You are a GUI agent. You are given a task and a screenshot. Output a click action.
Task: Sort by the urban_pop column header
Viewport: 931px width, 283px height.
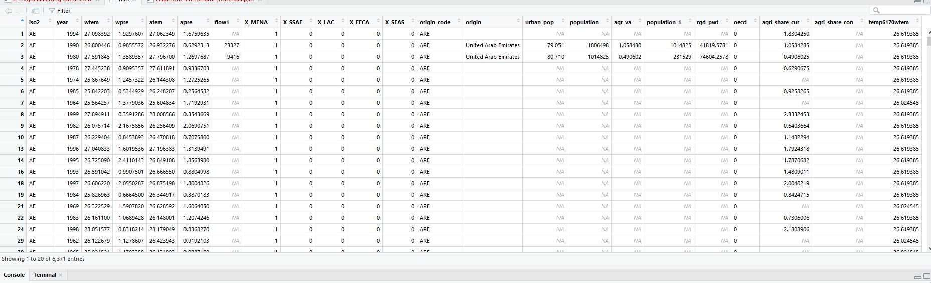click(539, 22)
